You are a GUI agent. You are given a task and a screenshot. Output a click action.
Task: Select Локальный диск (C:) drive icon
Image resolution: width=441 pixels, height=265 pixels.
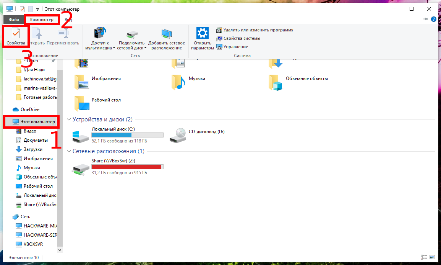click(80, 136)
